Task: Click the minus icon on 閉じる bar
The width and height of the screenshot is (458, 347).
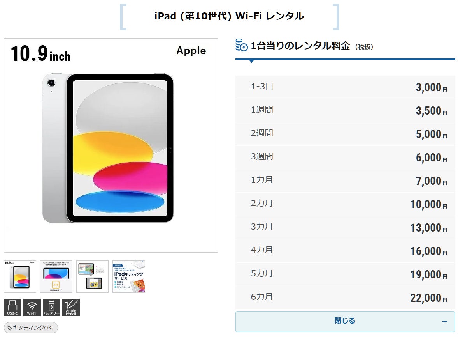Action: click(x=444, y=322)
